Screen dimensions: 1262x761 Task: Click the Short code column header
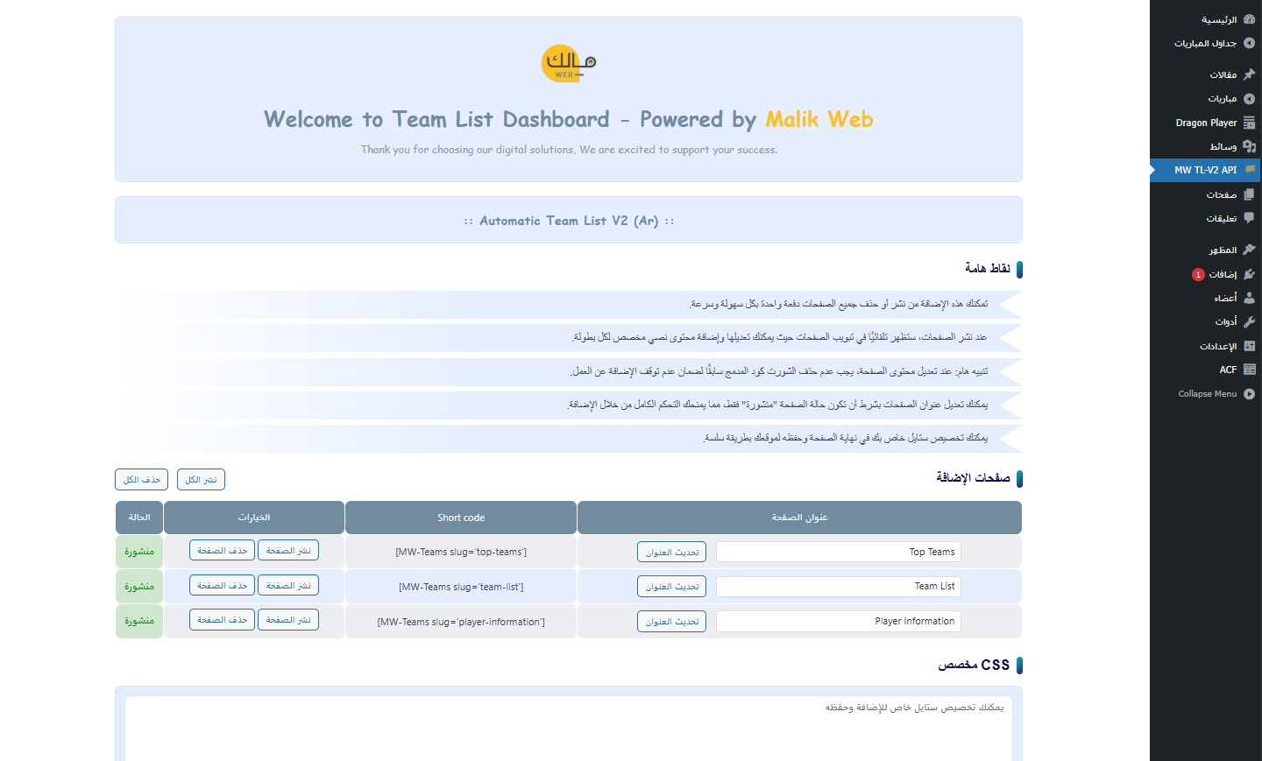coord(461,518)
